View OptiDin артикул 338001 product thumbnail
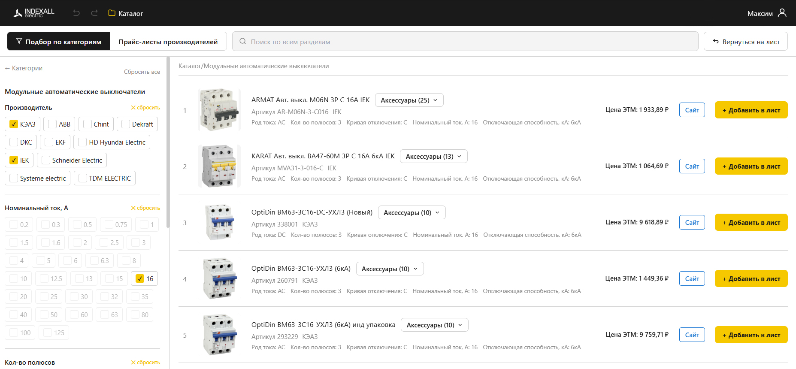Viewport: 796px width, 369px height. 219,222
